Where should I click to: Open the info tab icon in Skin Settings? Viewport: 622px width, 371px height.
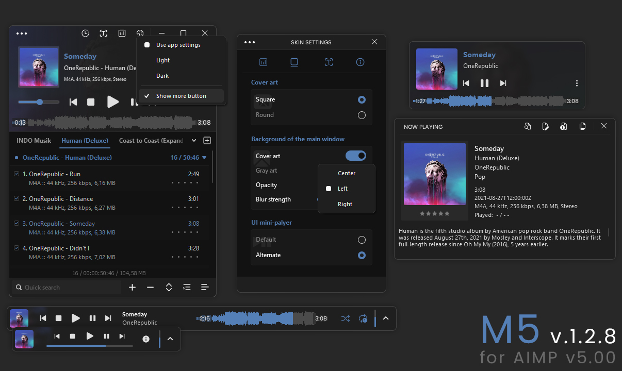coord(361,62)
